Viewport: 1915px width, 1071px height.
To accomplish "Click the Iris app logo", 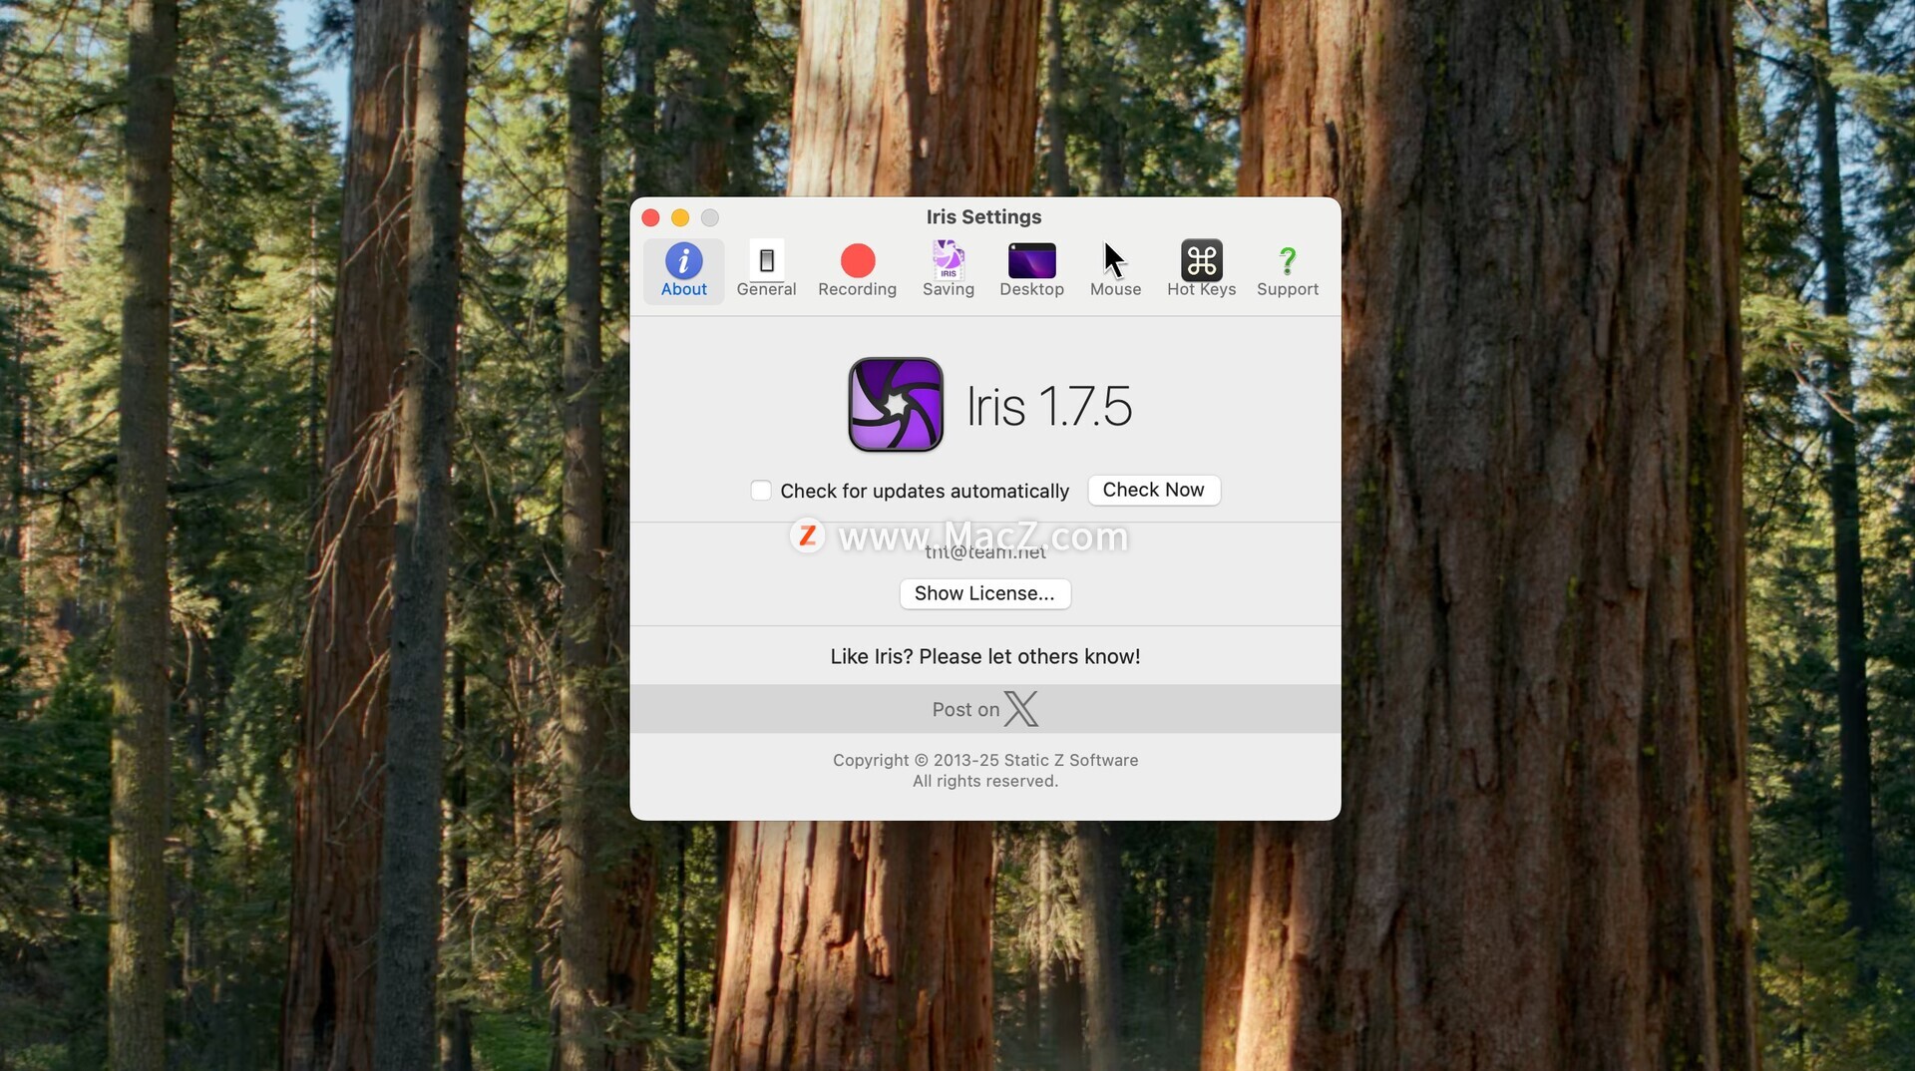I will coord(896,405).
